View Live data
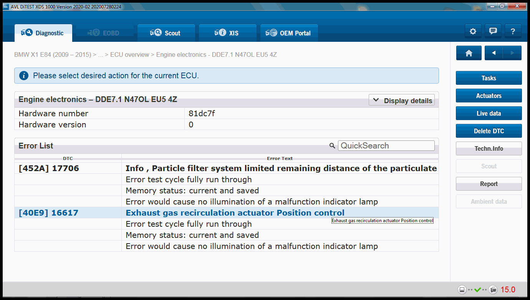 [489, 113]
